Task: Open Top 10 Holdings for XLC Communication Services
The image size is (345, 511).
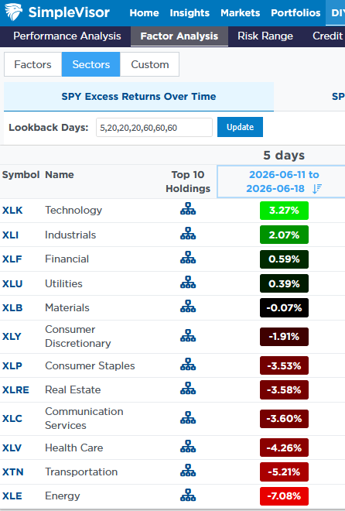Action: (x=188, y=418)
